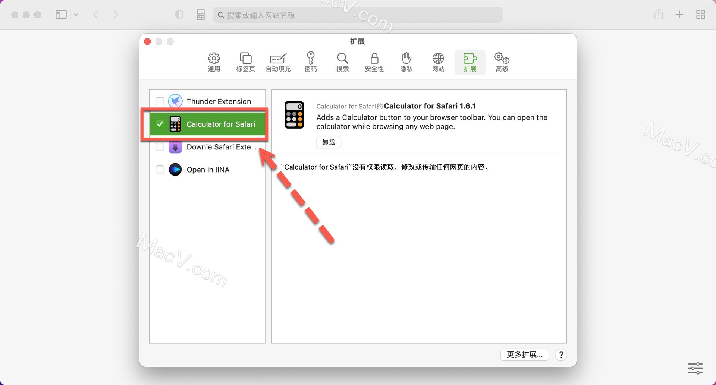Close the preferences window with red button
Viewport: 716px width, 385px height.
tap(147, 41)
